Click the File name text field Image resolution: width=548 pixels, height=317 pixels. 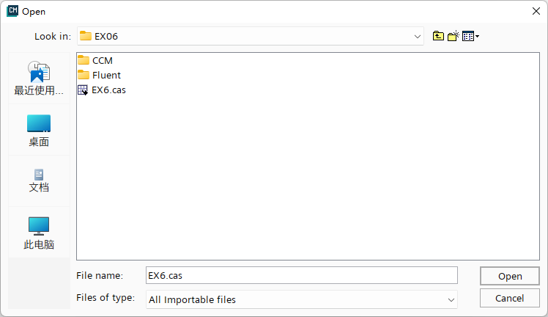(301, 276)
